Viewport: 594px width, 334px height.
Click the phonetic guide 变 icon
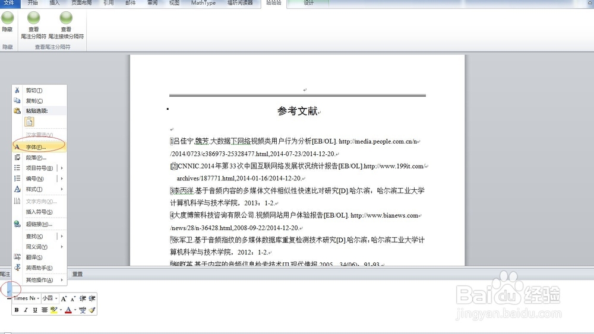[x=83, y=310]
